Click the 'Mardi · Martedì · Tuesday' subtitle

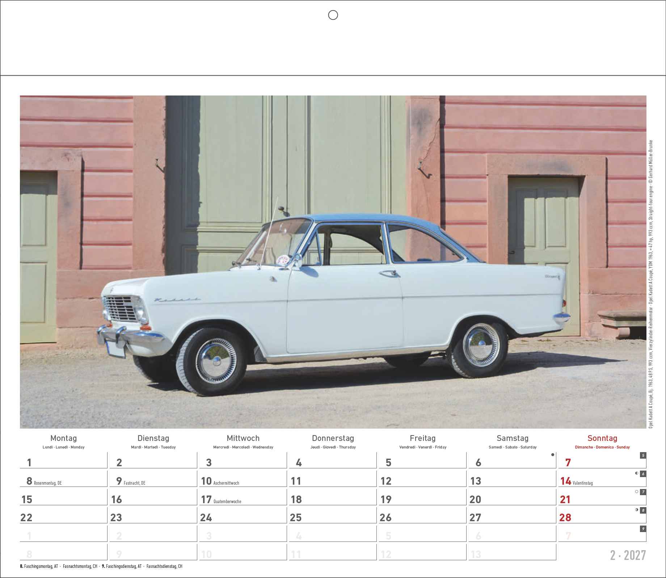pyautogui.click(x=153, y=447)
